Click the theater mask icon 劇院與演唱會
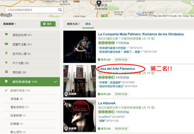The width and height of the screenshot is (194, 134). pos(6,81)
